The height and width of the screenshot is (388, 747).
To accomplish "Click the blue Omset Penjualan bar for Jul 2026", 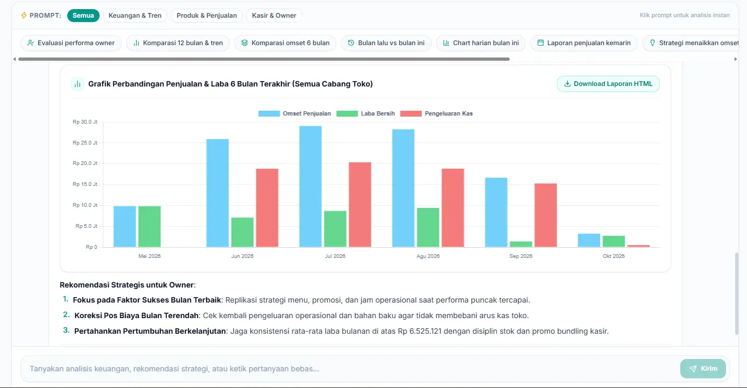I will (x=311, y=186).
